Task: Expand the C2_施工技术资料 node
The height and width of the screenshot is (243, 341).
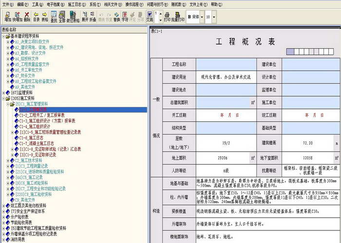Action: click(x=8, y=160)
